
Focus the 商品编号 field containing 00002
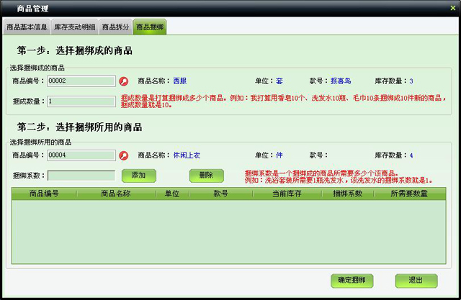pyautogui.click(x=81, y=81)
